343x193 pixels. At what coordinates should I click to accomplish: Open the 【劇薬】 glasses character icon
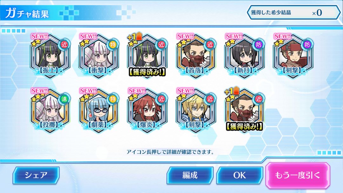pos(98,110)
